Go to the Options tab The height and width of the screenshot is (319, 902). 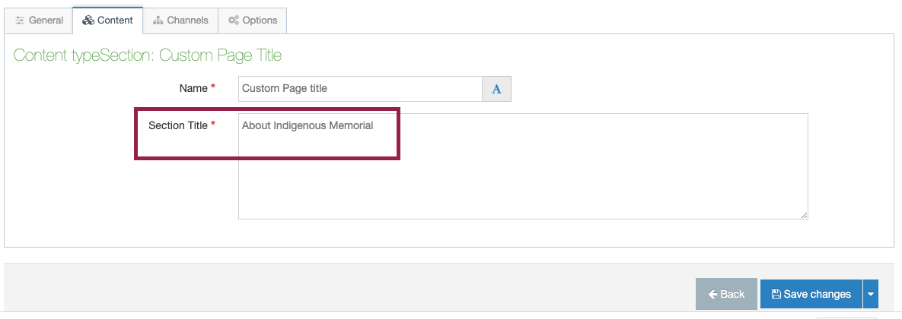pos(253,20)
